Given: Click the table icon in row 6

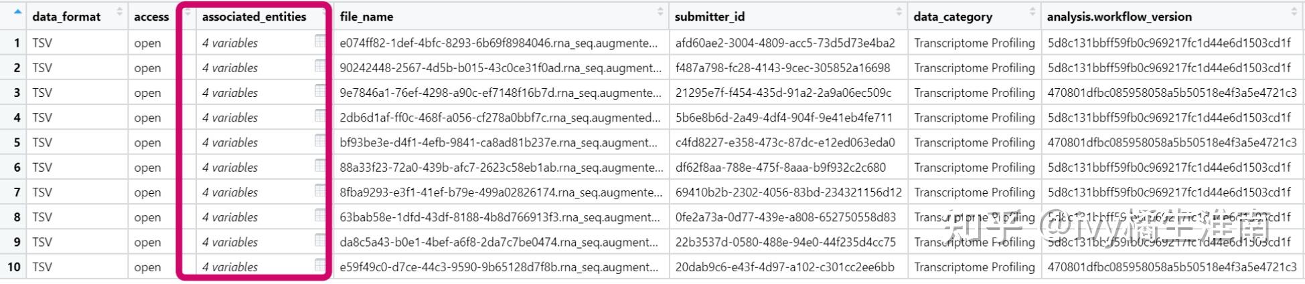Looking at the screenshot, I should point(320,166).
